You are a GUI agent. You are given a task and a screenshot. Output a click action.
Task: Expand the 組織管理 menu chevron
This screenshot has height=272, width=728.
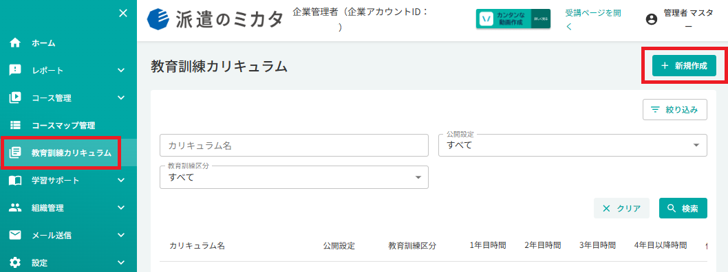[121, 207]
